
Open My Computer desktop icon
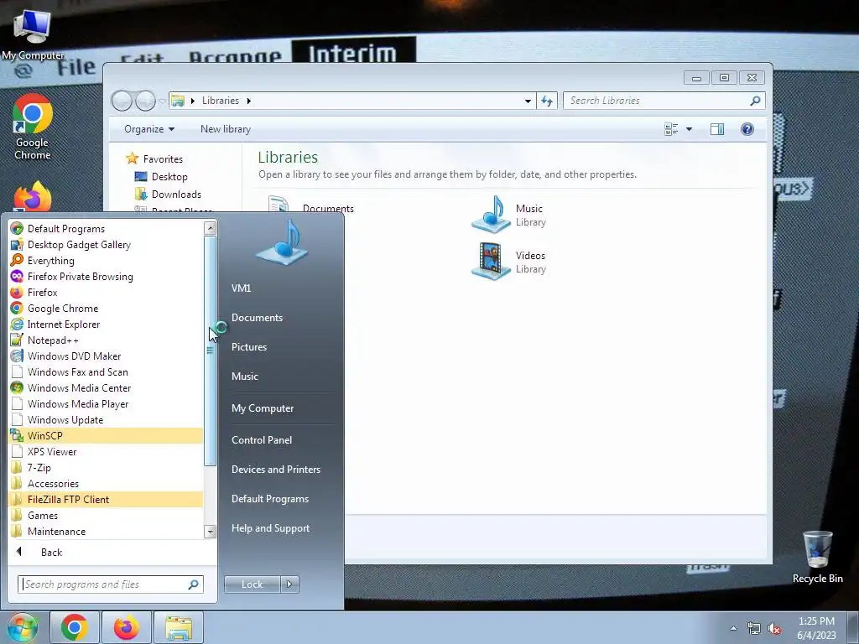coord(33,34)
